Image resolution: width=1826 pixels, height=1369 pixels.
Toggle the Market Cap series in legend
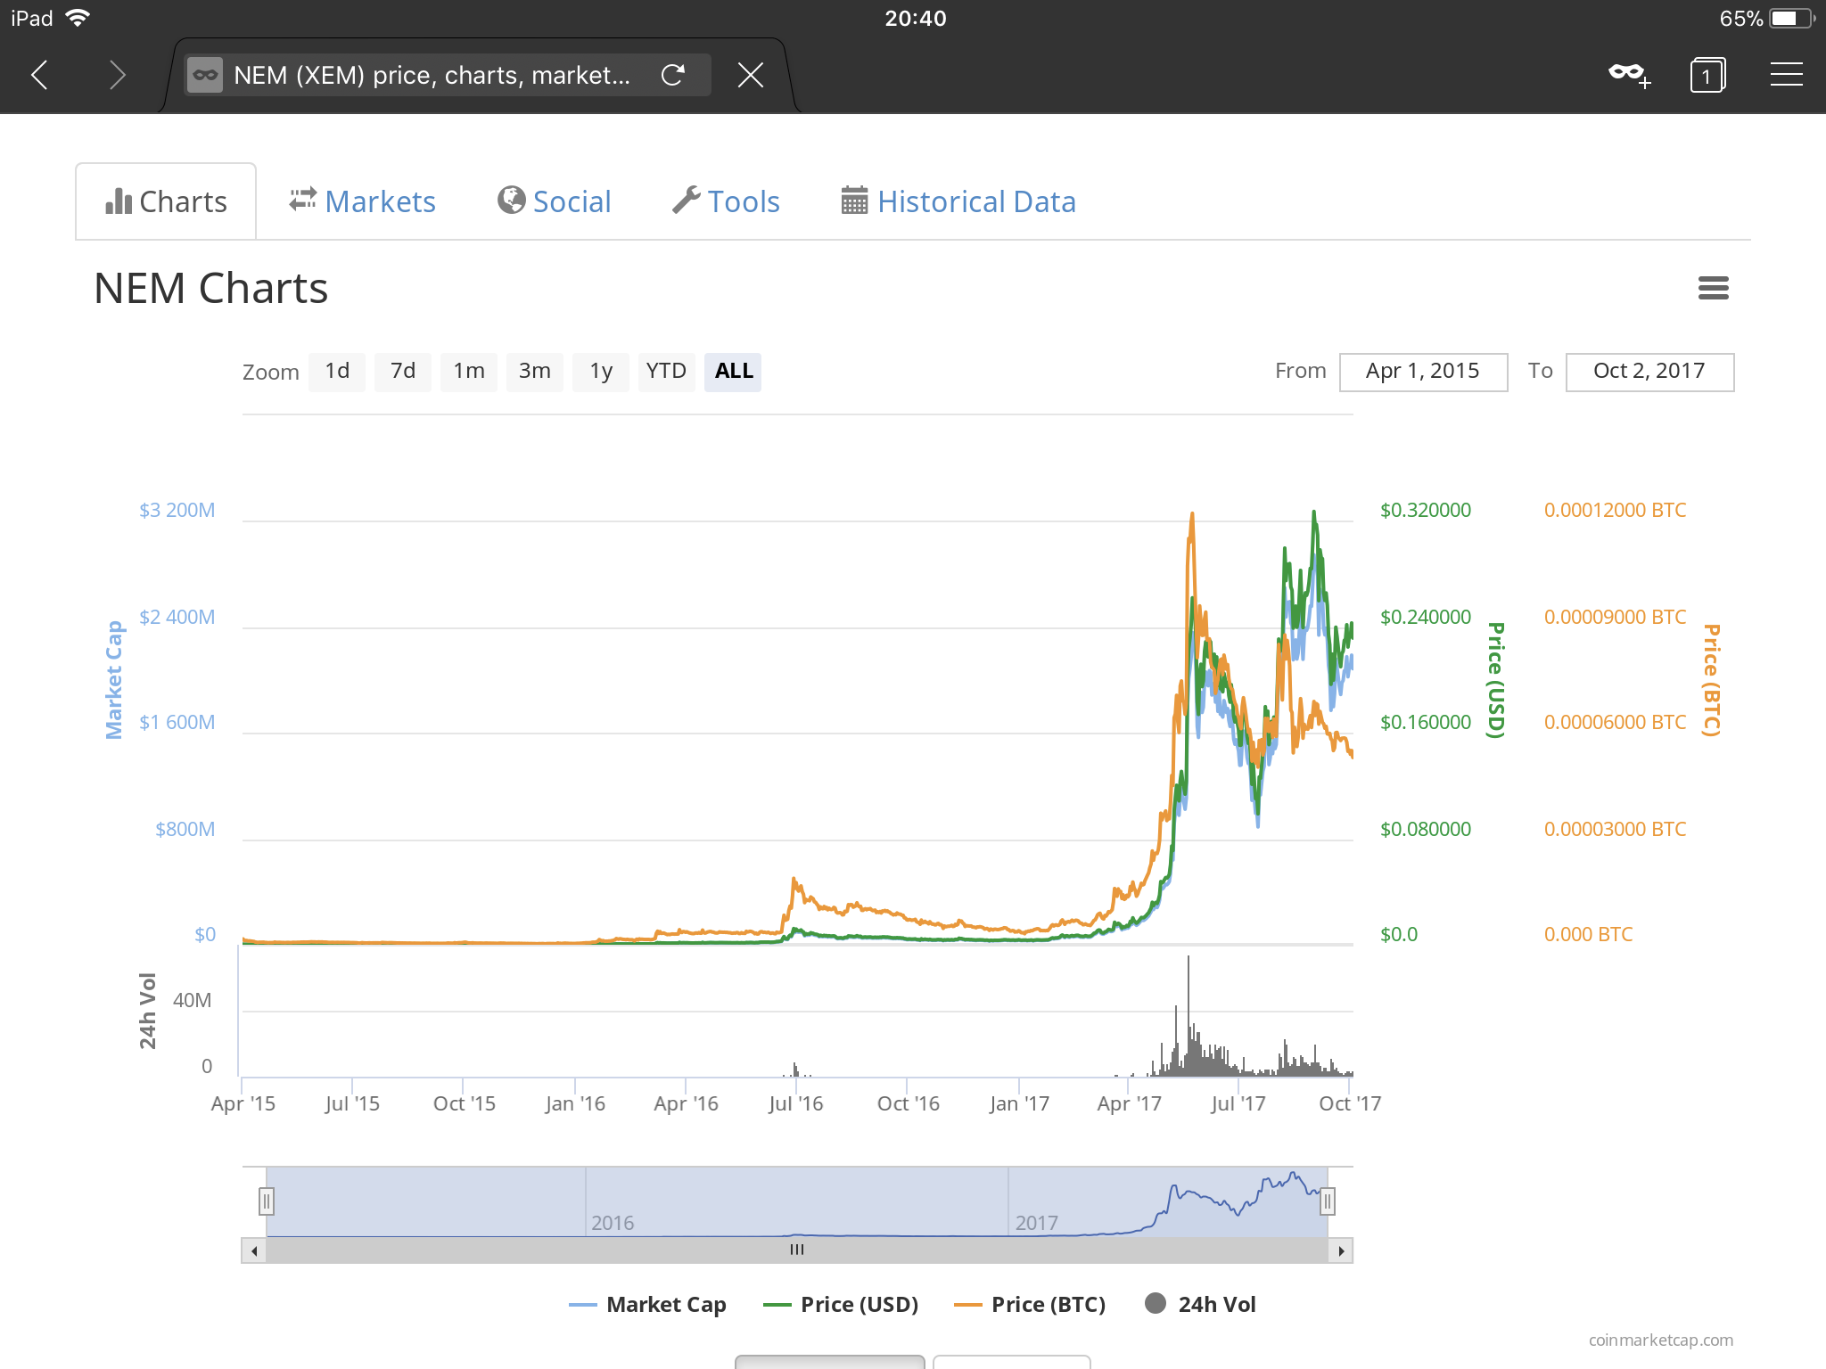[648, 1305]
